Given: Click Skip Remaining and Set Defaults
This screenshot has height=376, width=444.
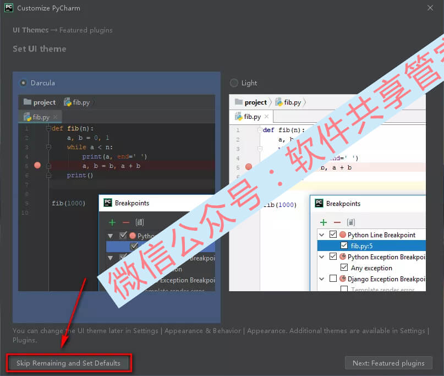Looking at the screenshot, I should pos(68,363).
